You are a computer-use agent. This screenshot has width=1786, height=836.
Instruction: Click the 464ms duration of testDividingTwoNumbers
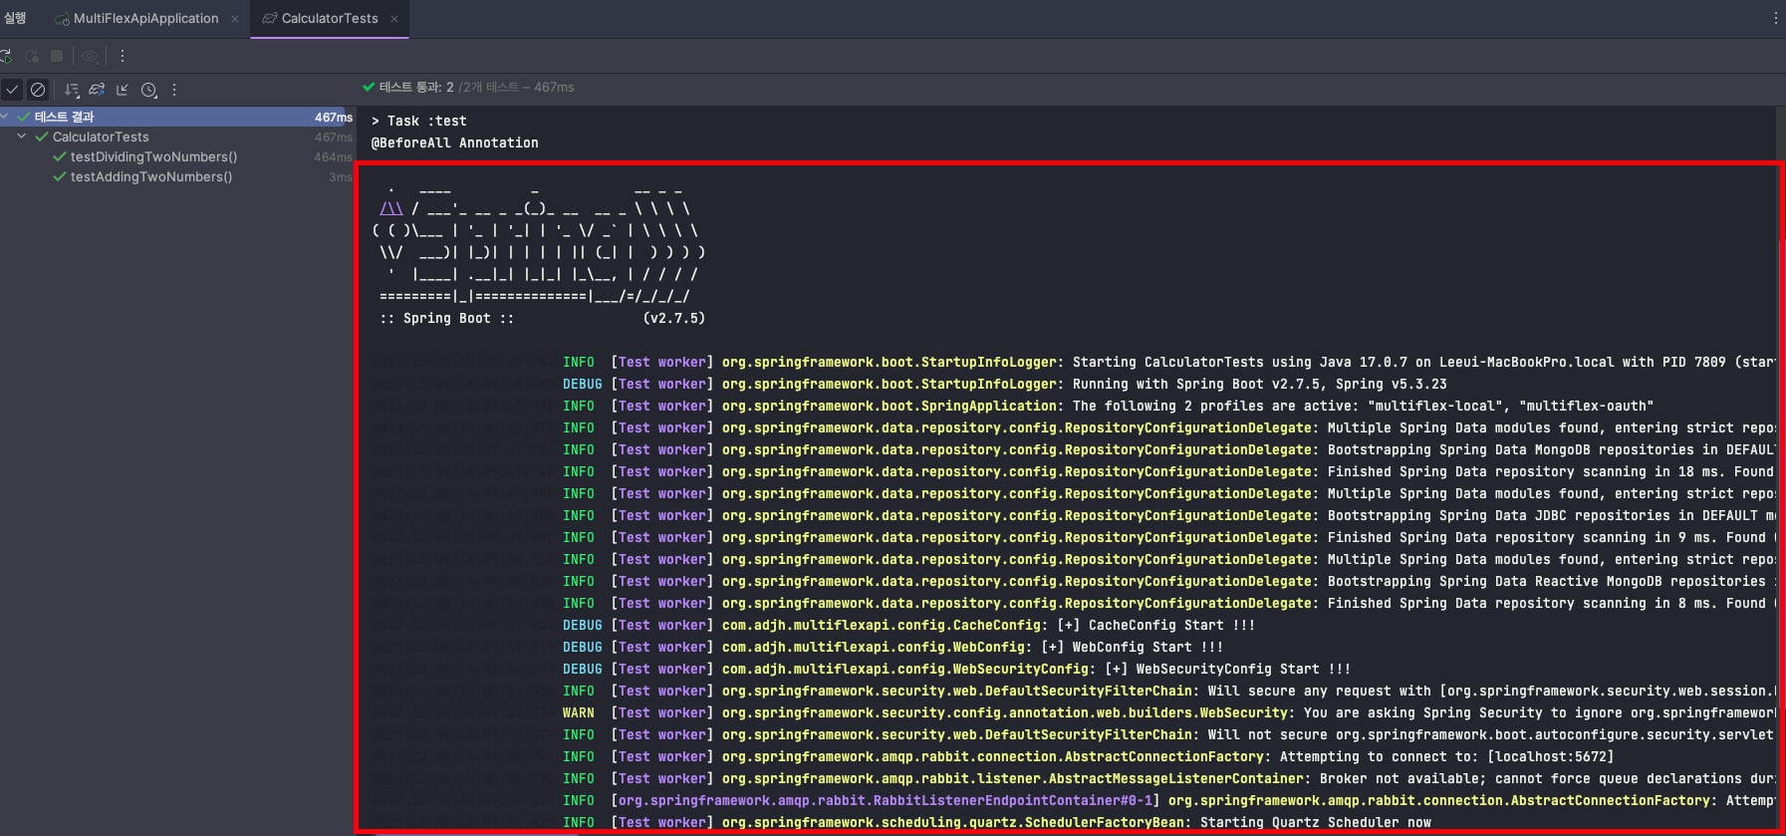(334, 157)
